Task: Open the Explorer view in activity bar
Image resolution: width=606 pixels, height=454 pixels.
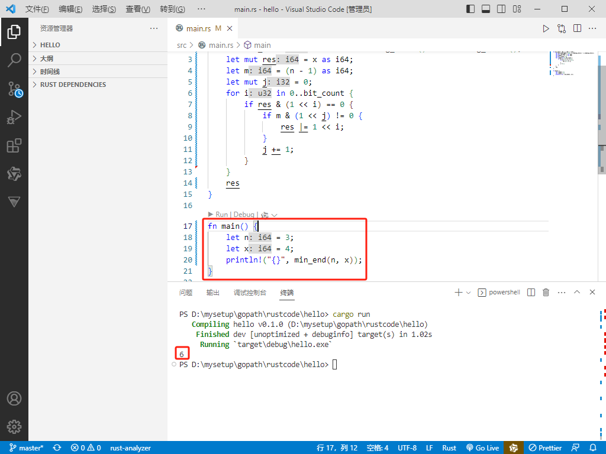Action: [x=14, y=32]
